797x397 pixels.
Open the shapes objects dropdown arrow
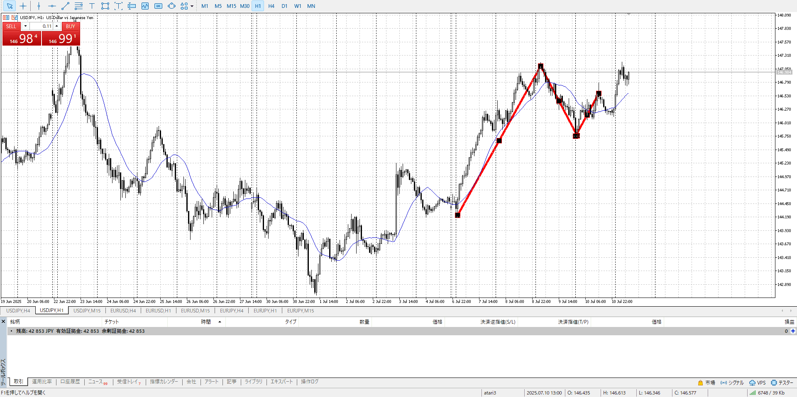pyautogui.click(x=192, y=6)
